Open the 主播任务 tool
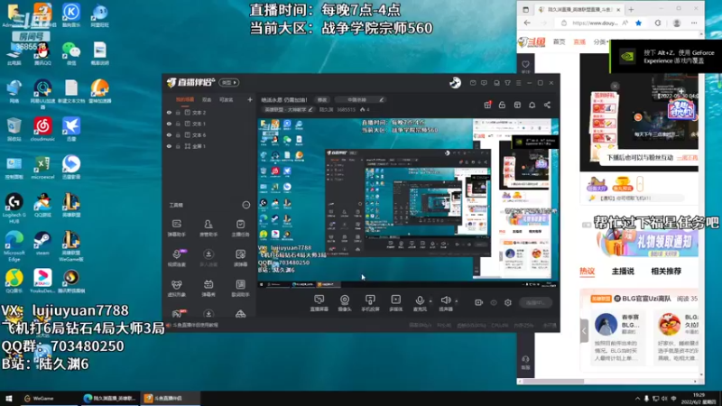This screenshot has height=406, width=722. point(240,228)
